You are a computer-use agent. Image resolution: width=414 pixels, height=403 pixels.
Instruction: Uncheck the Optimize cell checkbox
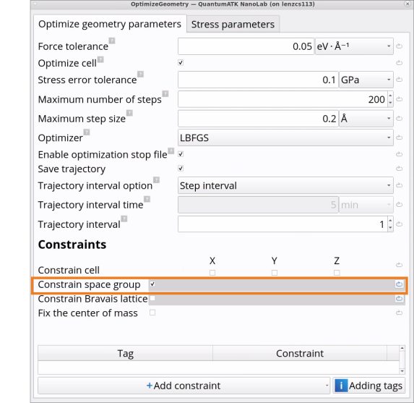point(181,63)
